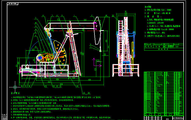Click the horsehead at the beam's right end
This screenshot has height=120, width=191.
point(97,32)
